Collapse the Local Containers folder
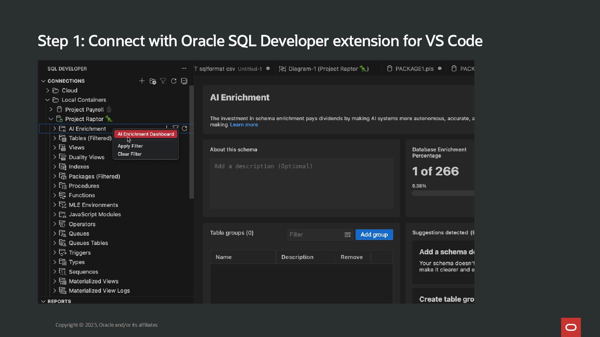Viewport: 600px width, 337px height. click(x=48, y=100)
